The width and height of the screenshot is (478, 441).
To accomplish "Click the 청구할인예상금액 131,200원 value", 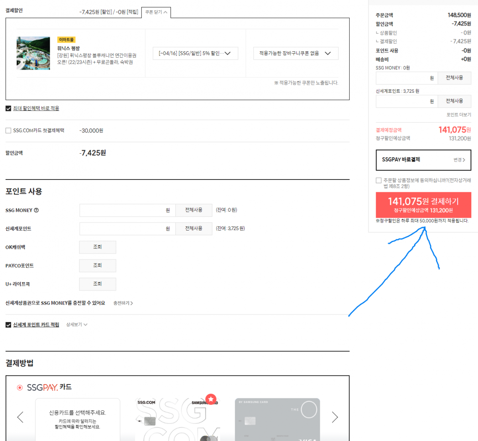I will (x=460, y=139).
